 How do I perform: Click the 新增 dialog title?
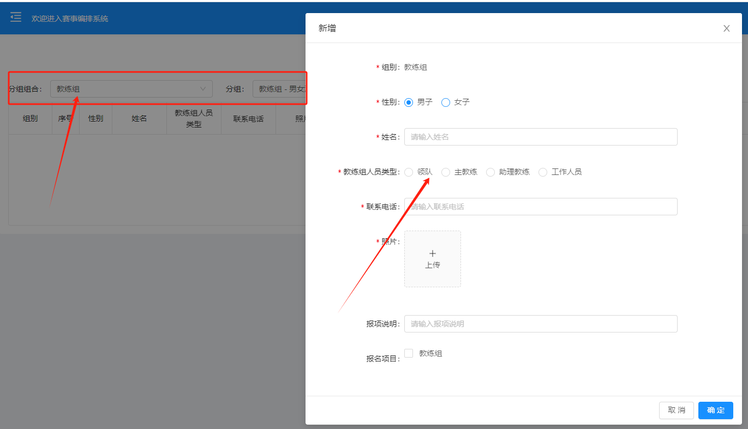pos(327,28)
